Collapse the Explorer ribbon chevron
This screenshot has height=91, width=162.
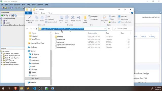point(129,13)
